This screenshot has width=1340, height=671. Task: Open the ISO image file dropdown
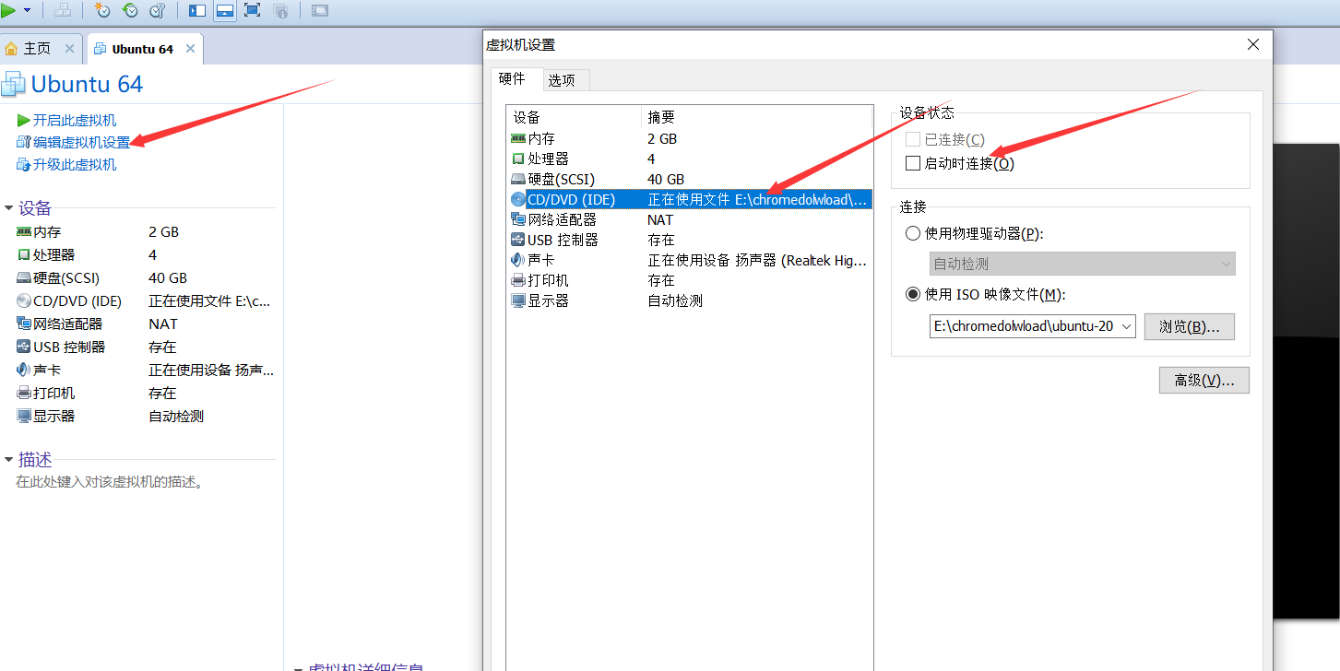pos(1127,326)
